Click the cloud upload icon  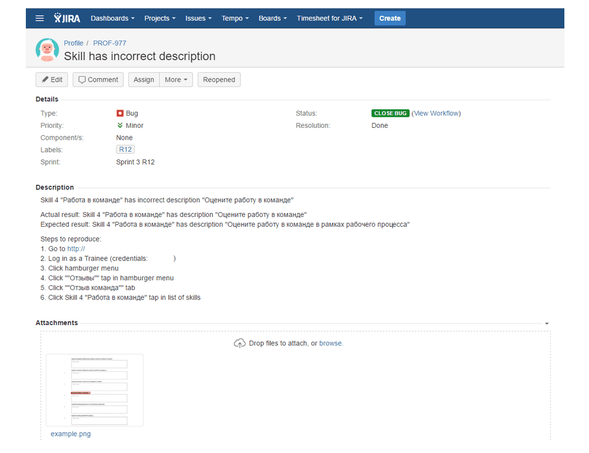[239, 344]
